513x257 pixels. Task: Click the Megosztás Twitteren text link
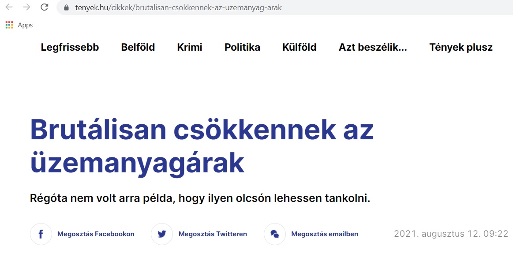[x=213, y=234]
